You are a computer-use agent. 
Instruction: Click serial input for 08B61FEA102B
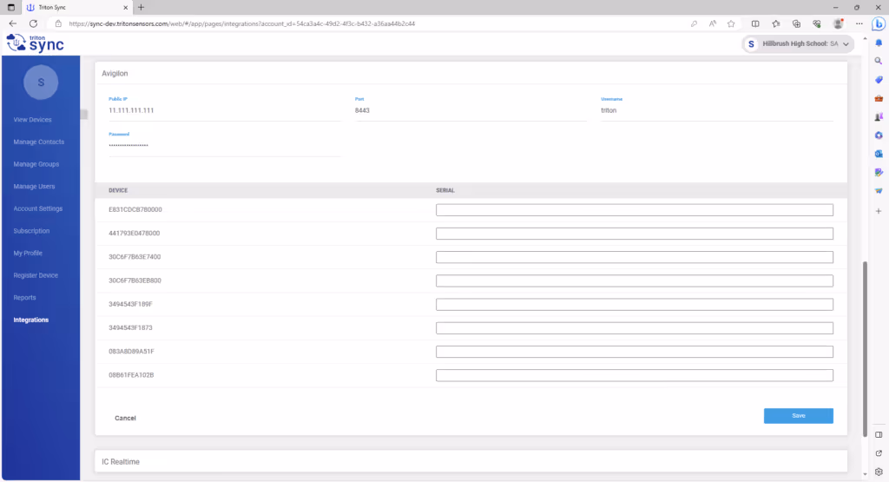635,375
